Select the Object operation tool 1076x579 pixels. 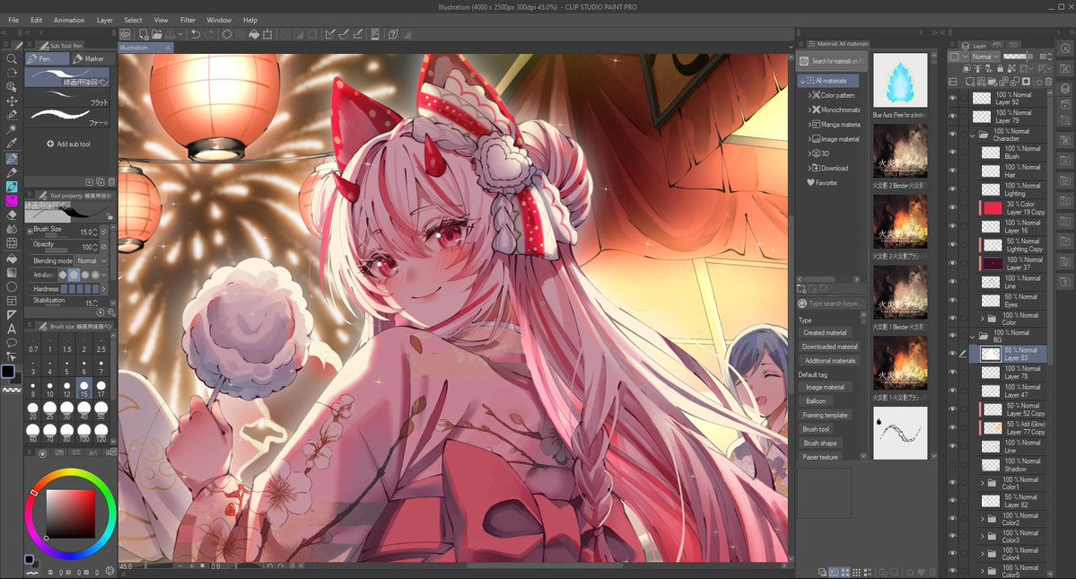coord(12,87)
